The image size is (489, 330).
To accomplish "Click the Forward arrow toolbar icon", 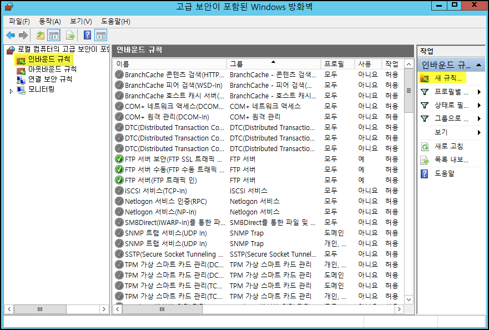I will point(23,36).
